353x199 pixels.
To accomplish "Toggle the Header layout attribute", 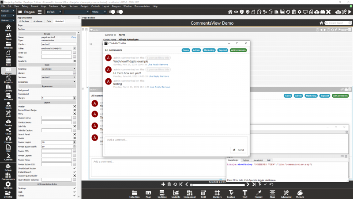I will coord(75,107).
